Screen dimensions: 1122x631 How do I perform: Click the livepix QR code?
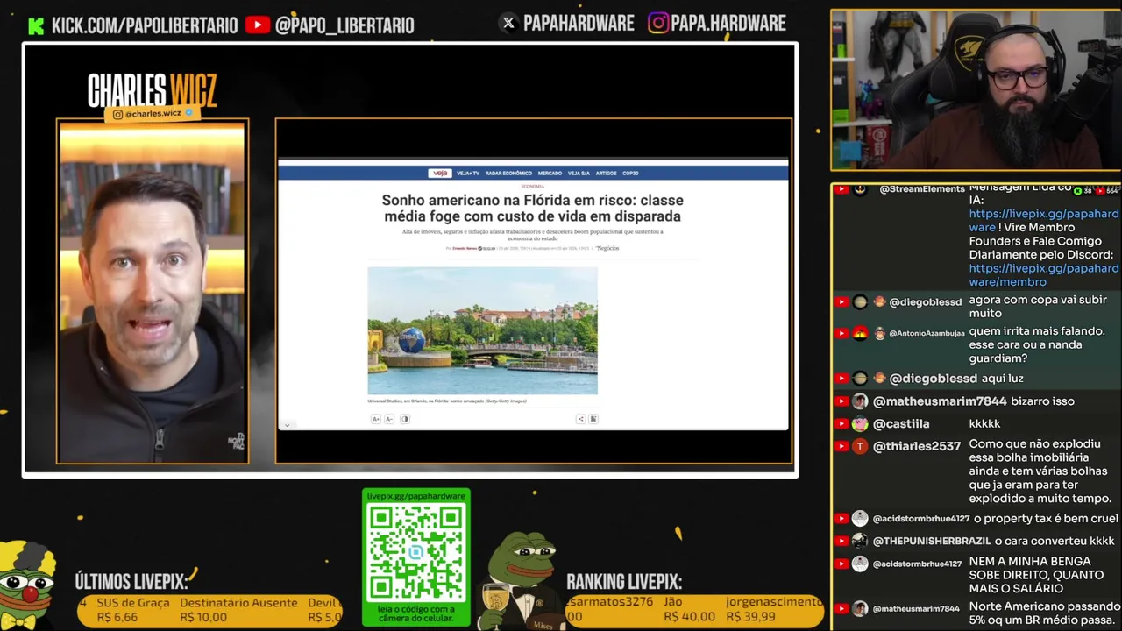416,552
